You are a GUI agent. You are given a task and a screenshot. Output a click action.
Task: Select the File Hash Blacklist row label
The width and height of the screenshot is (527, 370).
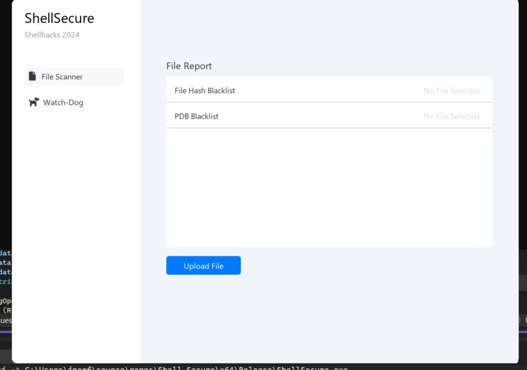pos(205,91)
